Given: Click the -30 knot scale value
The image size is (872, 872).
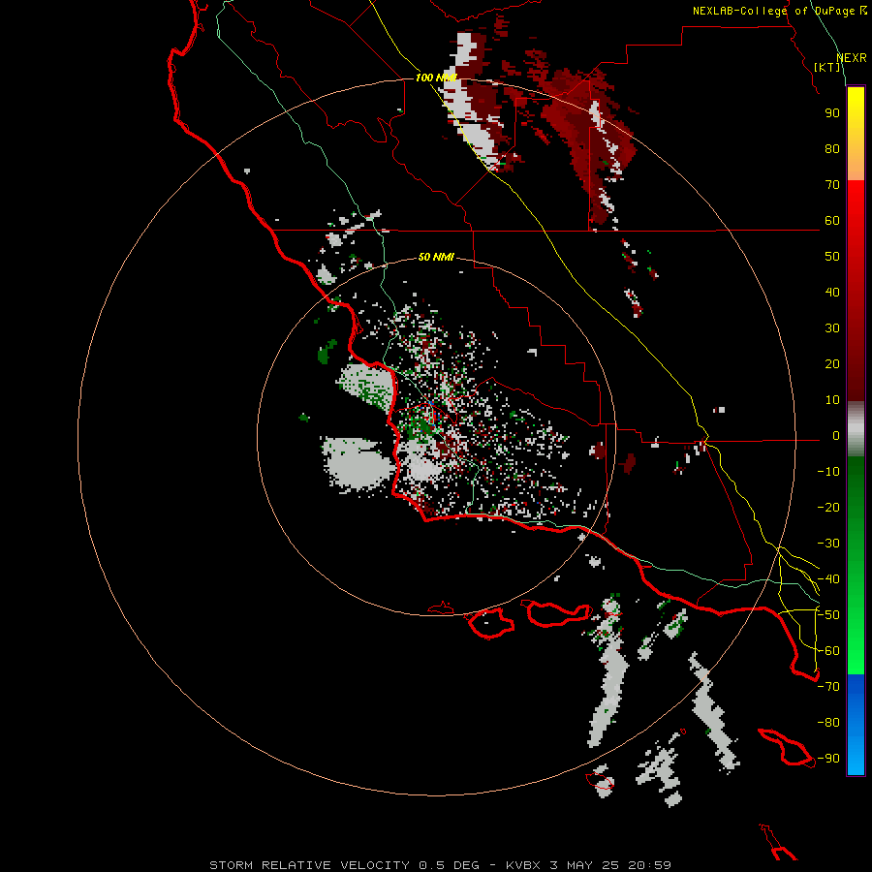Looking at the screenshot, I should [x=828, y=544].
